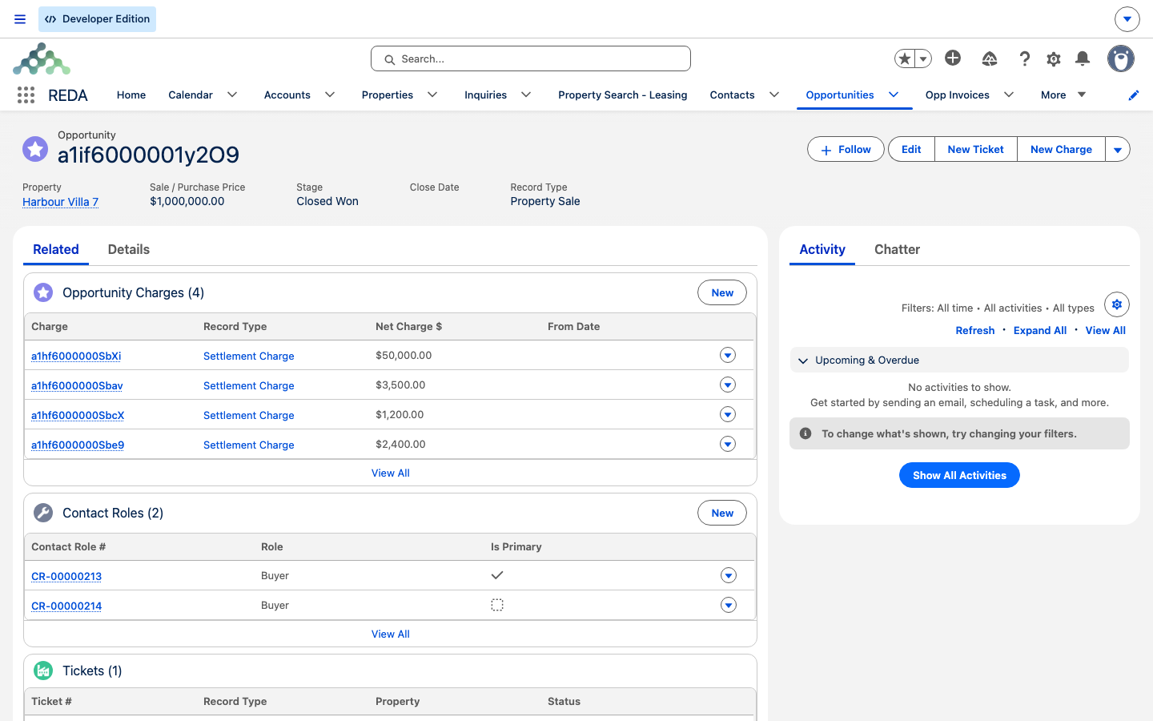This screenshot has height=721, width=1153.
Task: Click Expand All in activity panel
Action: tap(1040, 330)
